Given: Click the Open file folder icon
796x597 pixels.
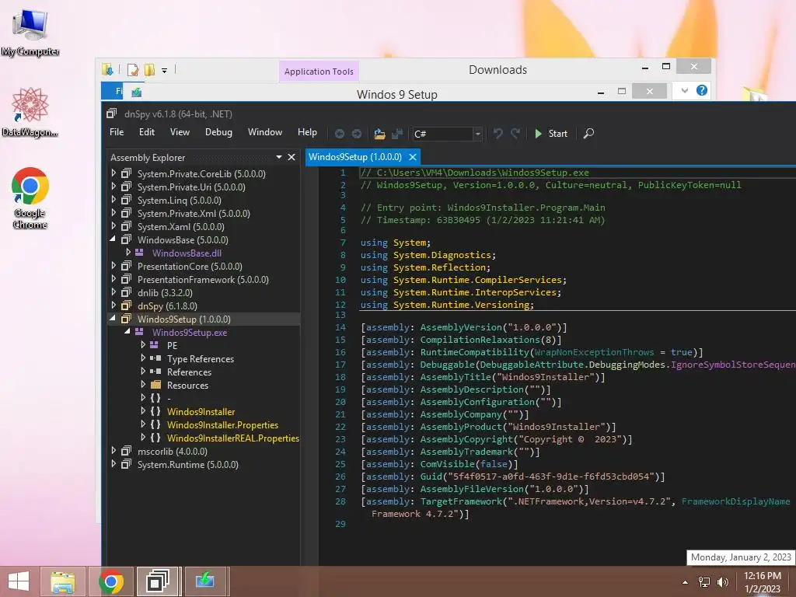Looking at the screenshot, I should tap(379, 134).
